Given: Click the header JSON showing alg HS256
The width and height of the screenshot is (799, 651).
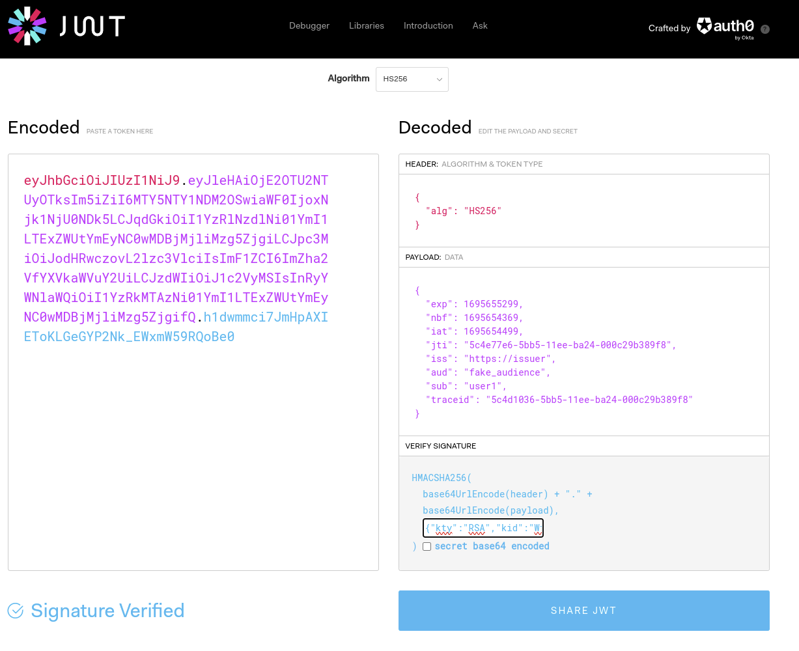Looking at the screenshot, I should coord(583,210).
